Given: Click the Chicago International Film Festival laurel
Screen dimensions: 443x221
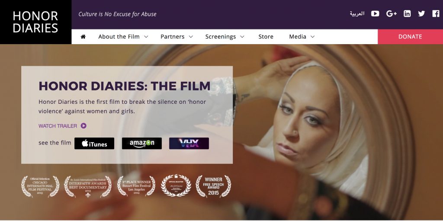Looking at the screenshot, I should click(x=40, y=186).
